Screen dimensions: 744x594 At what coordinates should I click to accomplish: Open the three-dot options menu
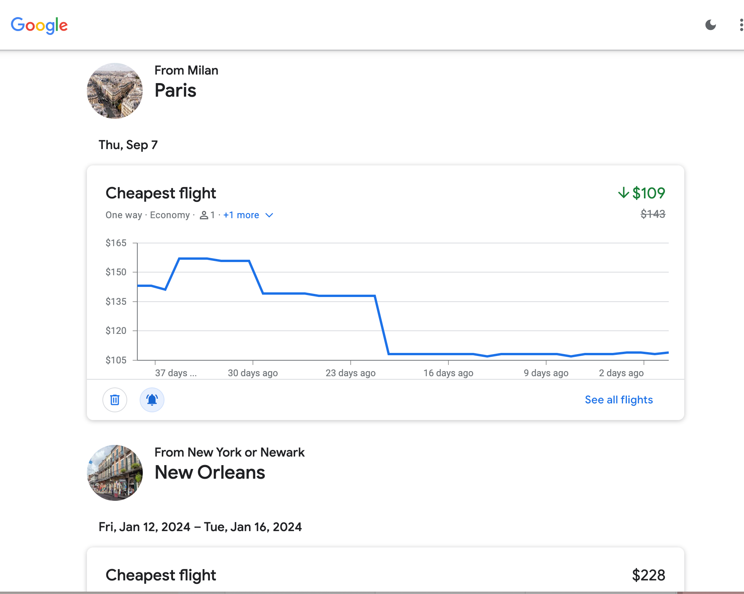[741, 25]
